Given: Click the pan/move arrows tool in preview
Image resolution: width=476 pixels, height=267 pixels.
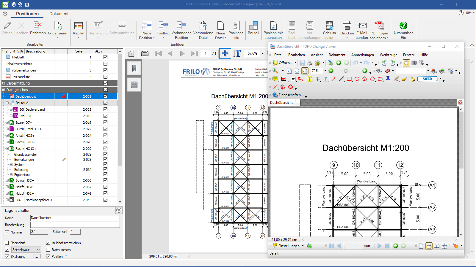Looking at the screenshot, I should [x=225, y=53].
